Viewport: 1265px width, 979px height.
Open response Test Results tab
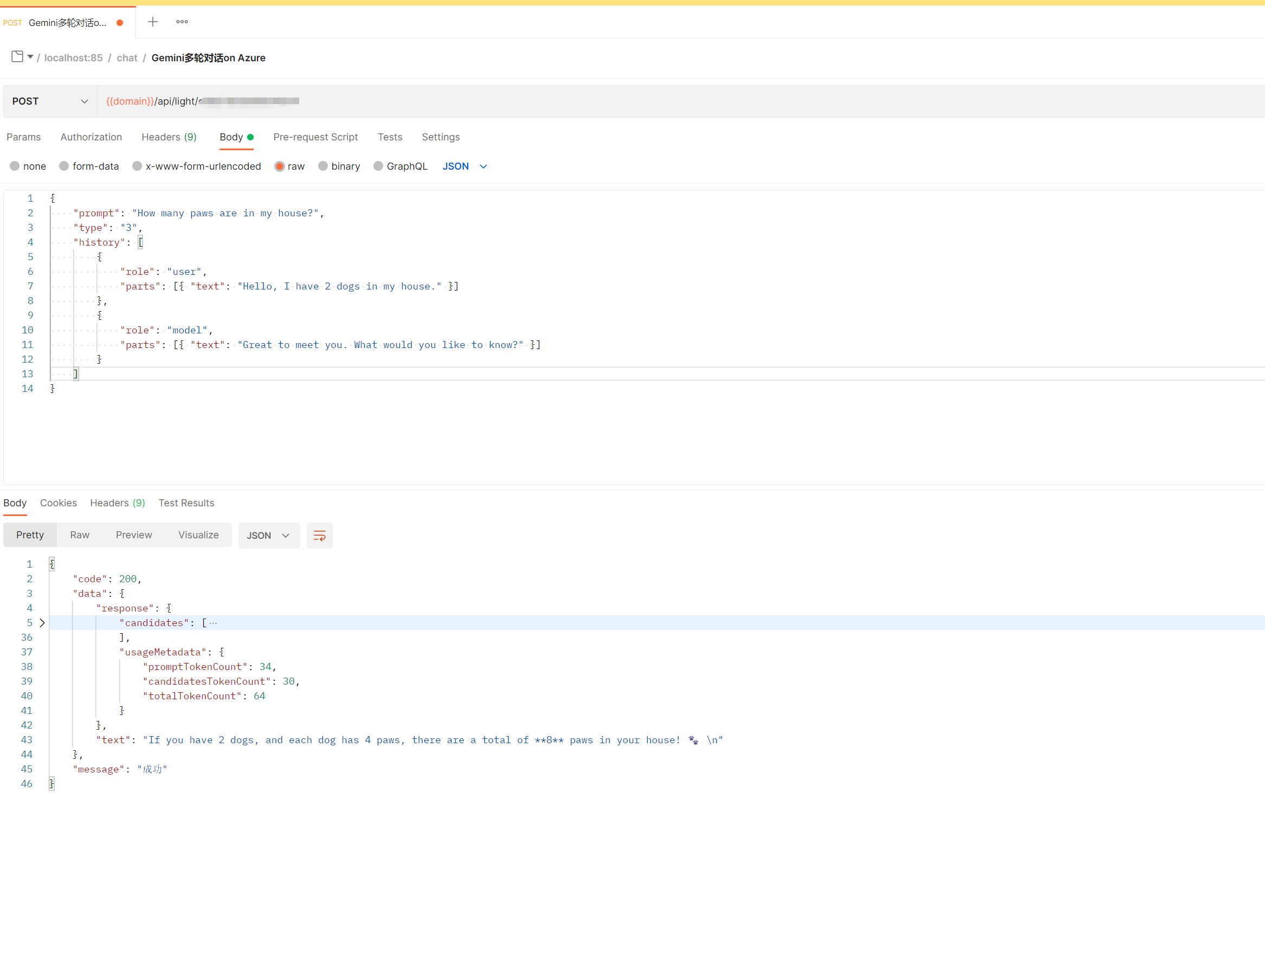tap(186, 503)
